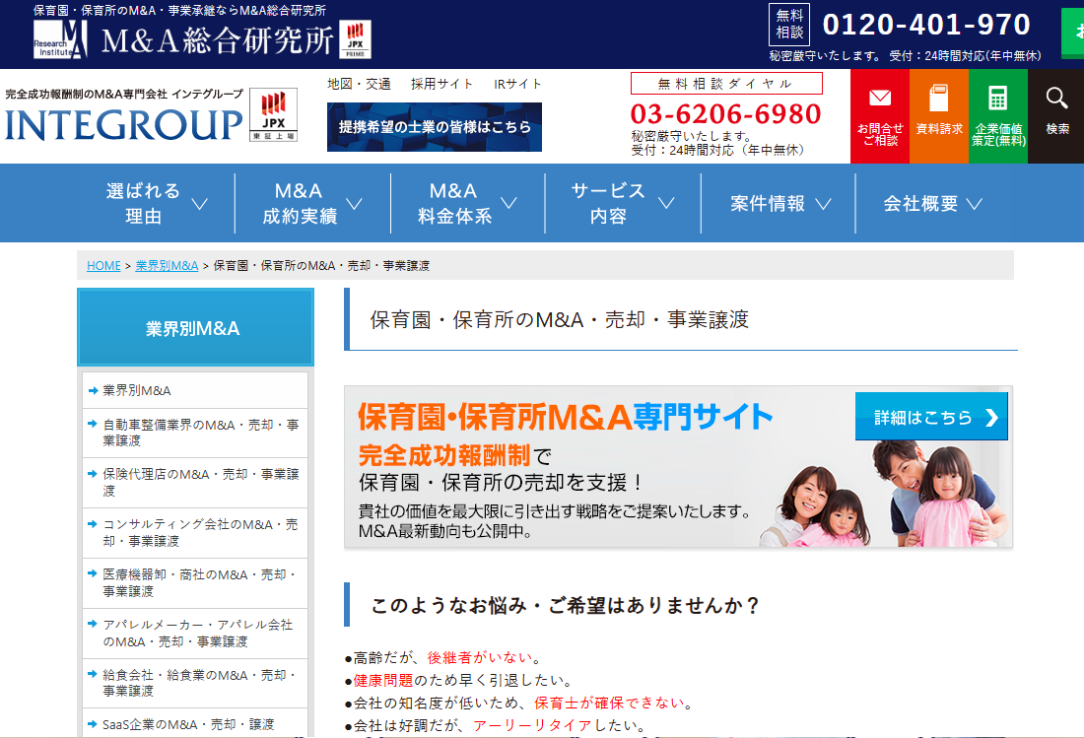Open the magnifier 検索 search icon
This screenshot has height=738, width=1084.
click(x=1056, y=116)
